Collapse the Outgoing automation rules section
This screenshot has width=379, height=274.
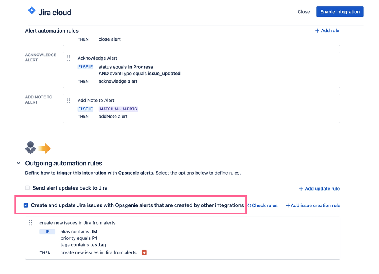pos(18,163)
